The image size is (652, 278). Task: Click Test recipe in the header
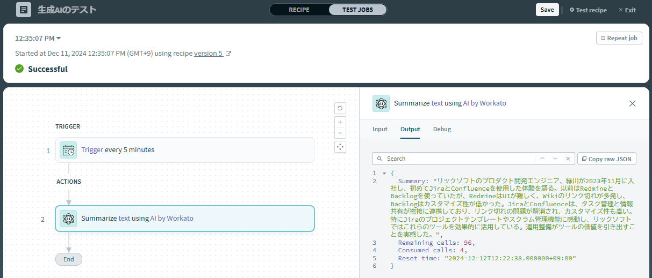click(588, 10)
